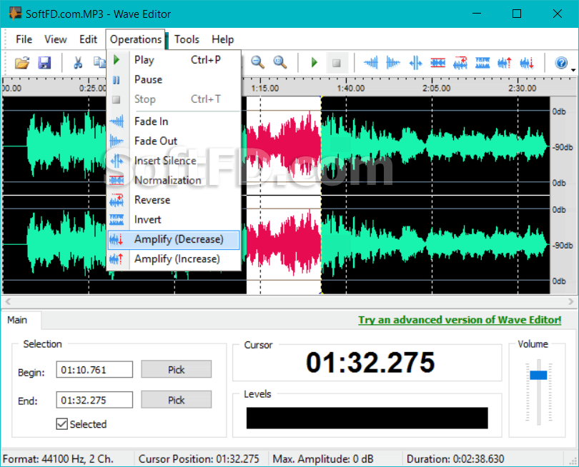Select Reverse in the Operations menu
This screenshot has width=579, height=467.
(x=174, y=200)
